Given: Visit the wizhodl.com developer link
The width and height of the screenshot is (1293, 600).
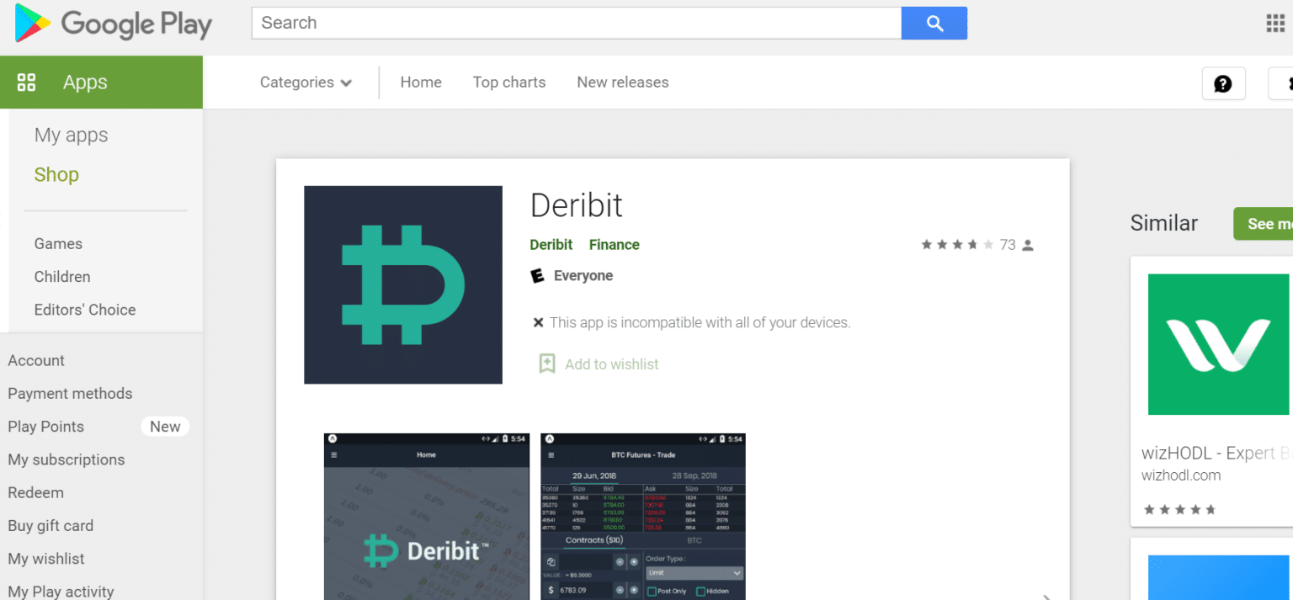Looking at the screenshot, I should pos(1181,475).
